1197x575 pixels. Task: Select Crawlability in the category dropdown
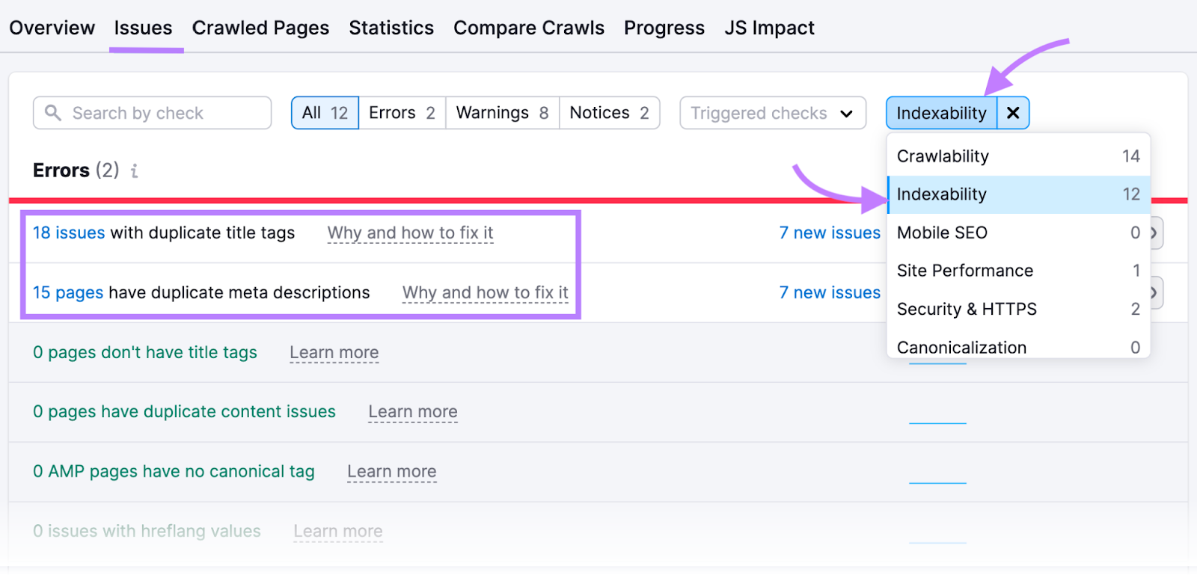[x=943, y=156]
